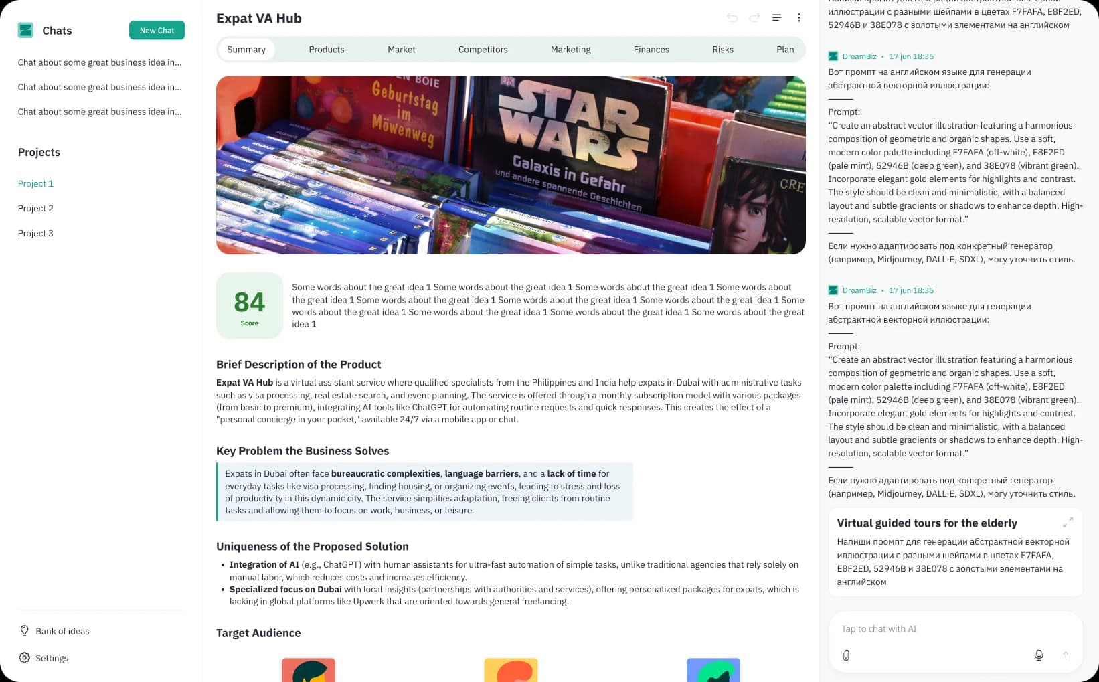Click the DreamBiz logo beside Chats
Screen dimensions: 1099x682
point(26,30)
